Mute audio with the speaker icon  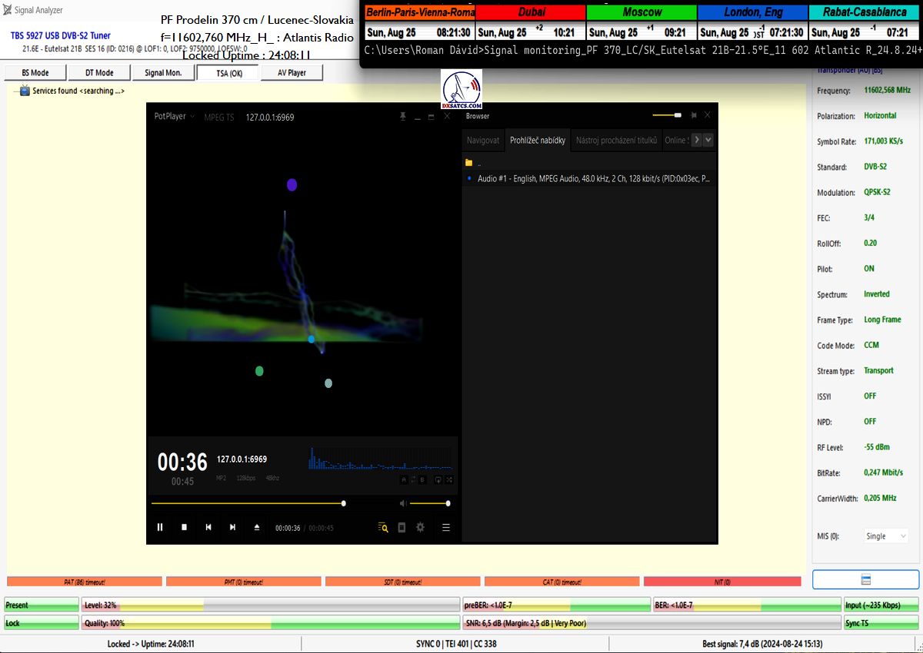pyautogui.click(x=402, y=503)
